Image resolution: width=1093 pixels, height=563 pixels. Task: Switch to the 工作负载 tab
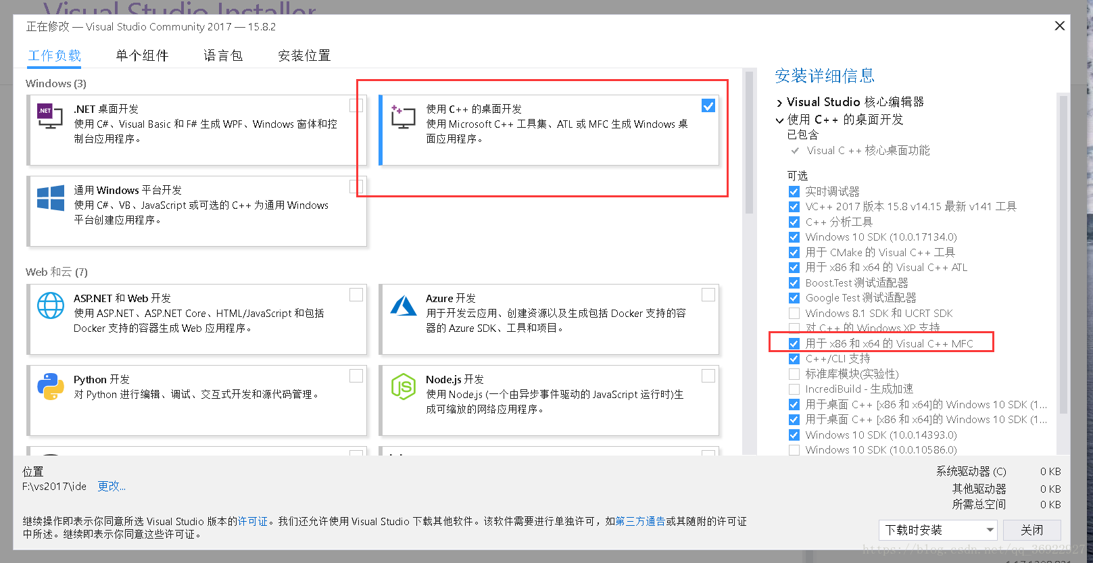point(54,55)
